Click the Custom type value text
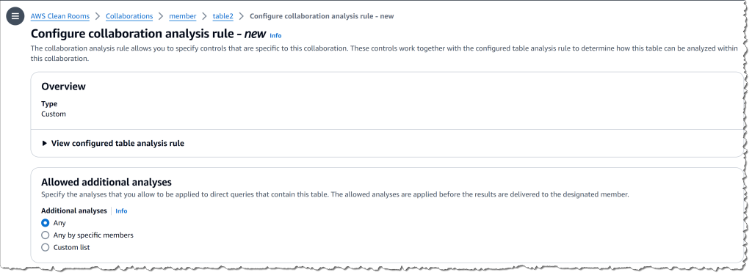 click(54, 114)
